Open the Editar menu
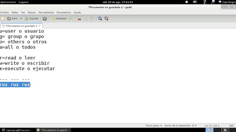Screen dimensions: 236x132 coord(15,12)
